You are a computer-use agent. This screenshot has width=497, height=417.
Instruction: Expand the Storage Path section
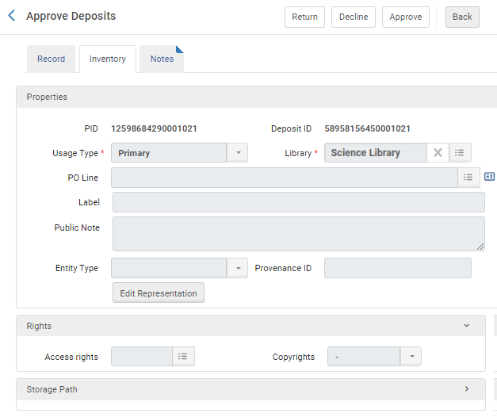466,389
